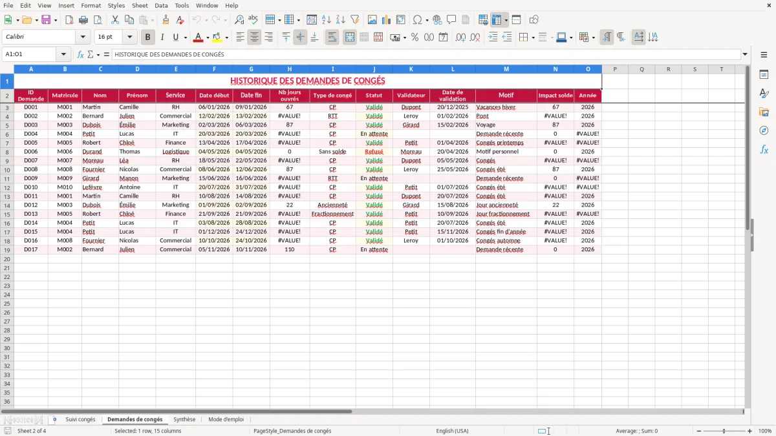Insert an image from the toolbar

372,20
